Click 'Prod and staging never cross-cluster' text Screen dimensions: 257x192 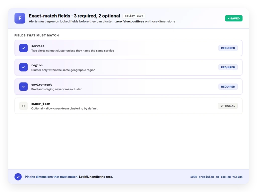(56, 89)
